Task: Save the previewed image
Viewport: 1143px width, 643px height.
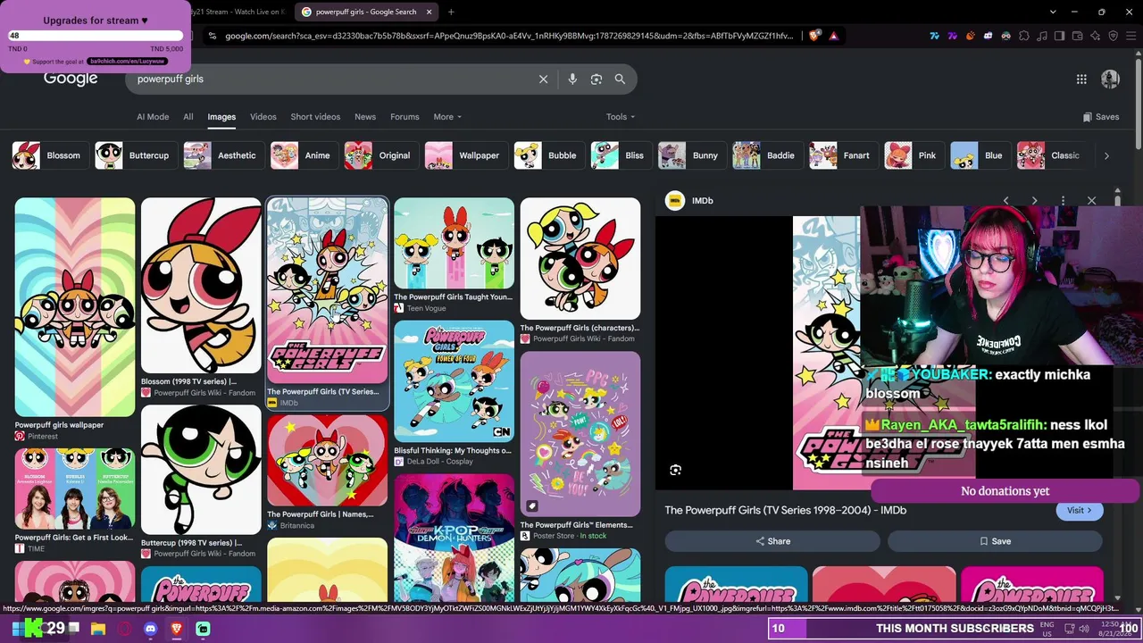Action: [995, 541]
